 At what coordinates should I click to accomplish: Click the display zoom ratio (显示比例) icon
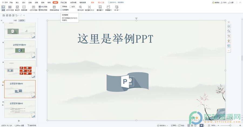pos(80,7)
